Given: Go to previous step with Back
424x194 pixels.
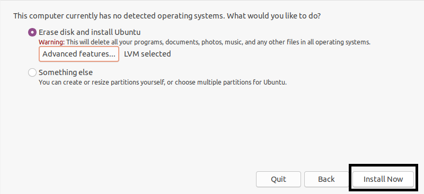Looking at the screenshot, I should (326, 179).
